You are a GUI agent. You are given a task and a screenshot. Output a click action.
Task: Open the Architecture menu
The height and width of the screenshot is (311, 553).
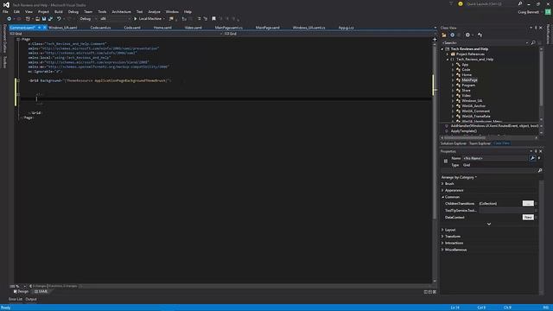click(121, 11)
